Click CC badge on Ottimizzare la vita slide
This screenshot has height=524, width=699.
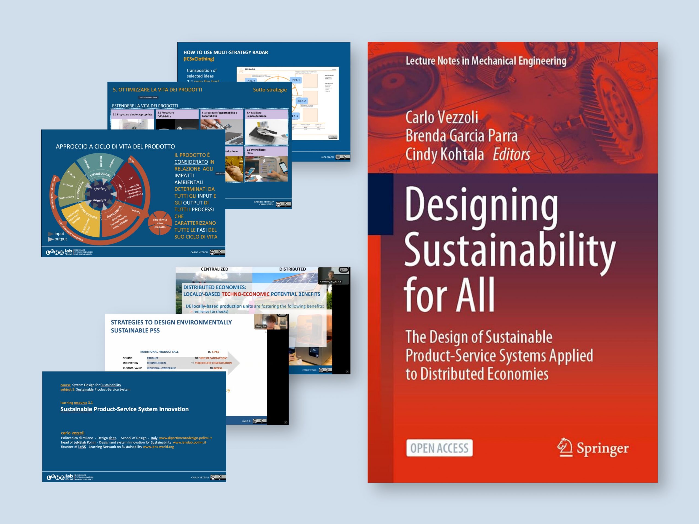pos(283,204)
